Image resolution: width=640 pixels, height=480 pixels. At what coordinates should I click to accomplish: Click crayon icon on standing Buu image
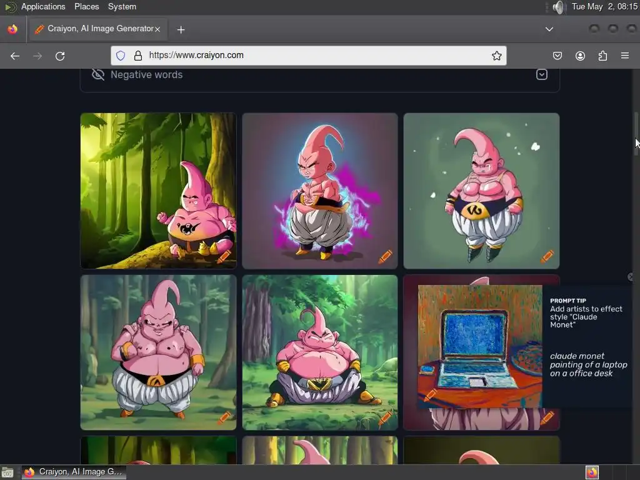click(224, 418)
